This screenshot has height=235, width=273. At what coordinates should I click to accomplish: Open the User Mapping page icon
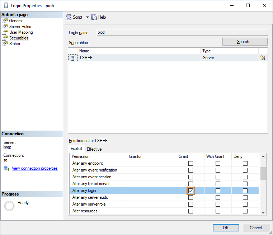tap(5, 32)
